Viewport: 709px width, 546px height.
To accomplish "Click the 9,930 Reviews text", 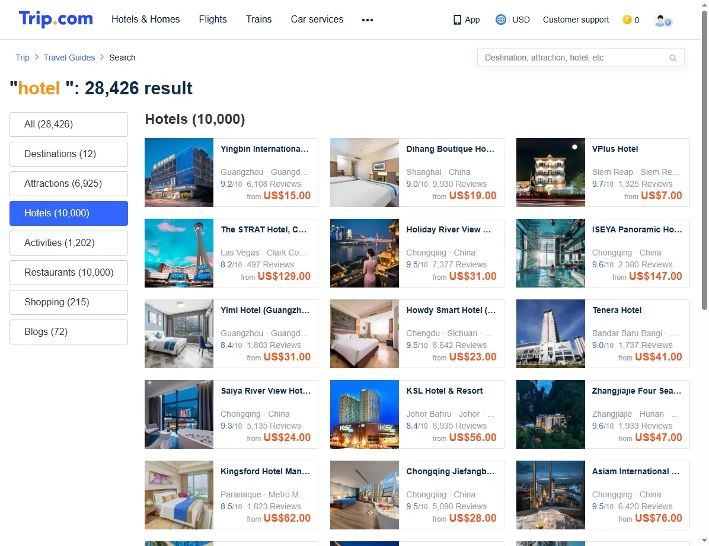I will coord(459,184).
